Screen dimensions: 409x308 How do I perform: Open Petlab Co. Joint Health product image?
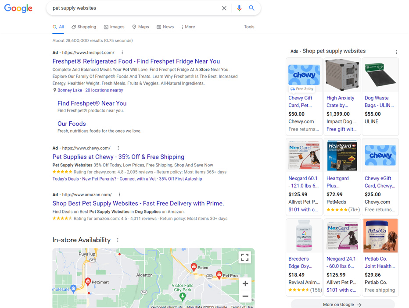pyautogui.click(x=380, y=236)
